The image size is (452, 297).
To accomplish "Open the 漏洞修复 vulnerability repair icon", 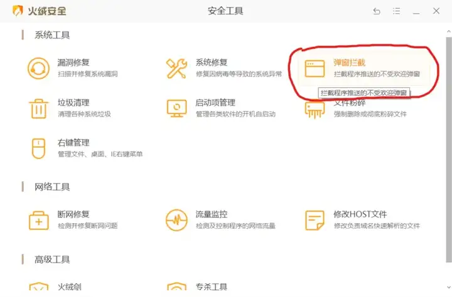I will coord(39,68).
